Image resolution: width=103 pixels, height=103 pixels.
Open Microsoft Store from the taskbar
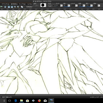[27, 100]
